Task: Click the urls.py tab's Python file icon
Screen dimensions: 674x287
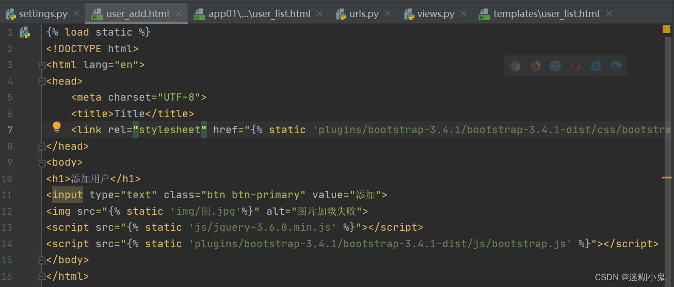Action: click(x=341, y=14)
